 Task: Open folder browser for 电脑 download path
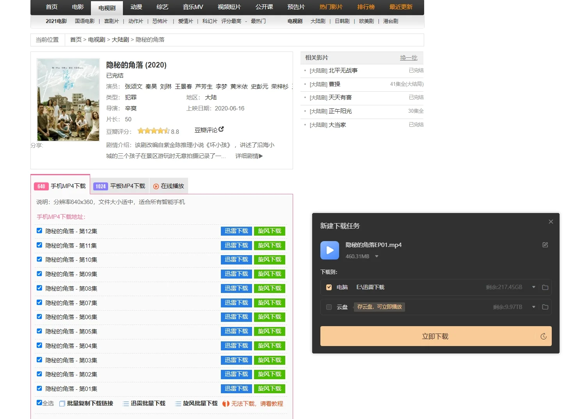[x=545, y=288]
